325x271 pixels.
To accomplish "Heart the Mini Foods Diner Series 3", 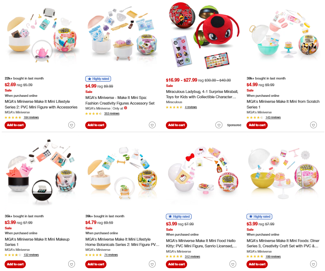I will point(313,264).
